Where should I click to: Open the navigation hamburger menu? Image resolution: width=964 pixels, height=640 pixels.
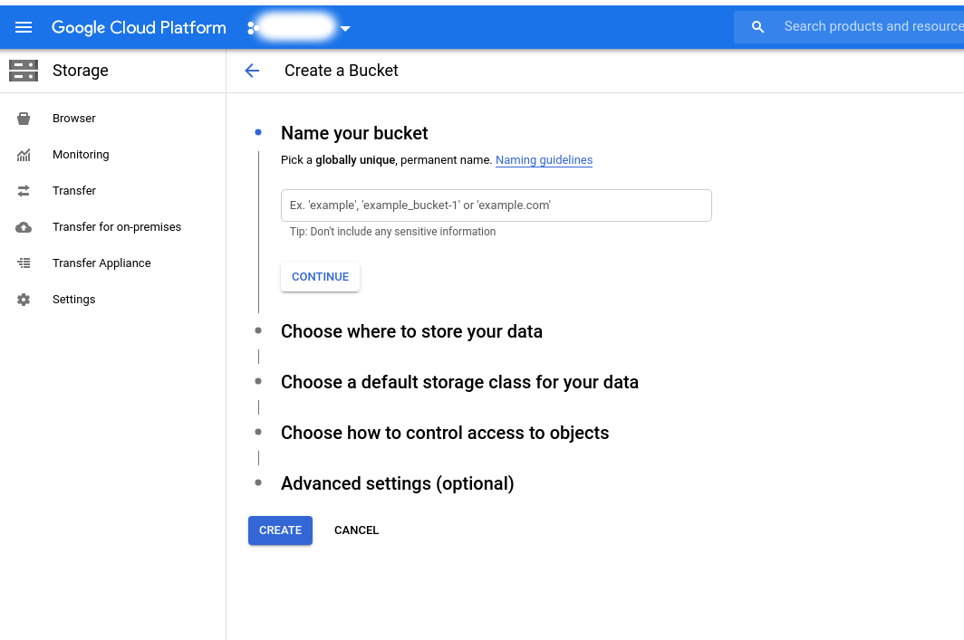coord(24,27)
